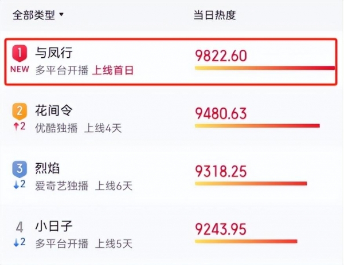Click the 当日热度 column header
The height and width of the screenshot is (265, 344).
click(x=214, y=15)
